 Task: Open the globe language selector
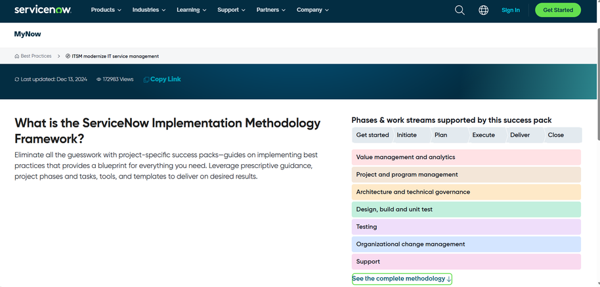(x=484, y=10)
